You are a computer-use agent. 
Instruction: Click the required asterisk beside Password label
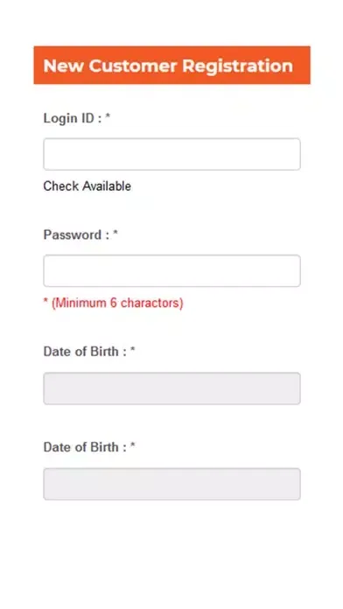pyautogui.click(x=115, y=233)
